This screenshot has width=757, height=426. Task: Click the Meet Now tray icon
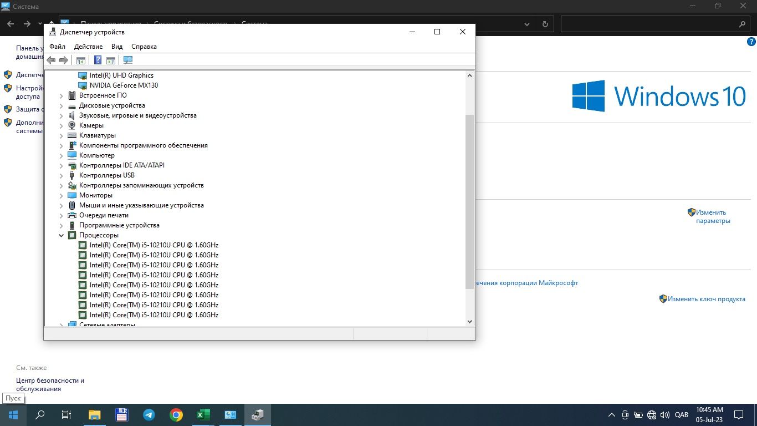[625, 415]
